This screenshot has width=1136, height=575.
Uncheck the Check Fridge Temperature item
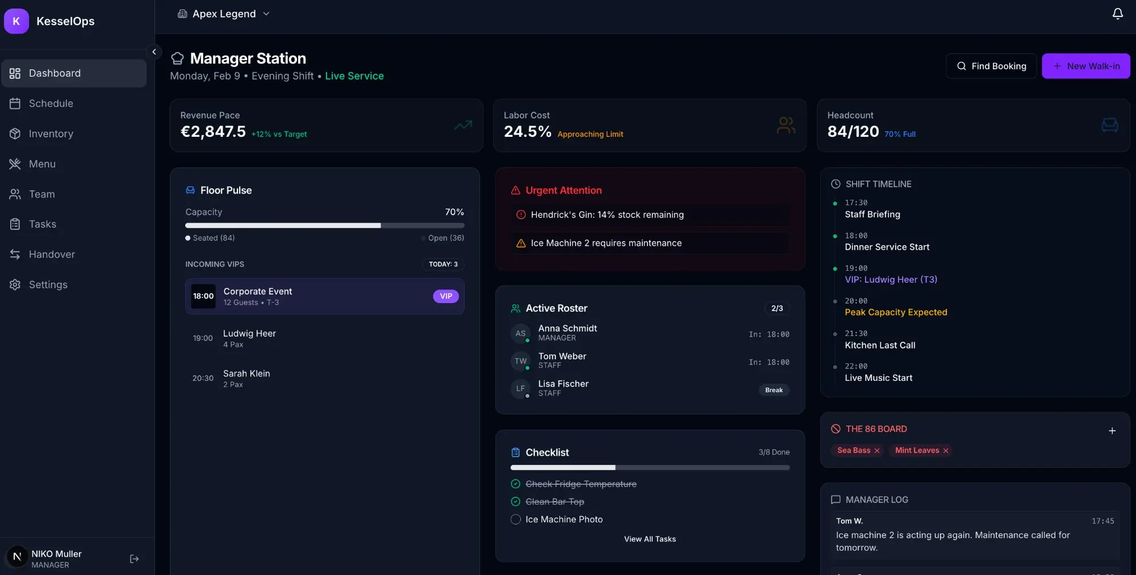(515, 484)
